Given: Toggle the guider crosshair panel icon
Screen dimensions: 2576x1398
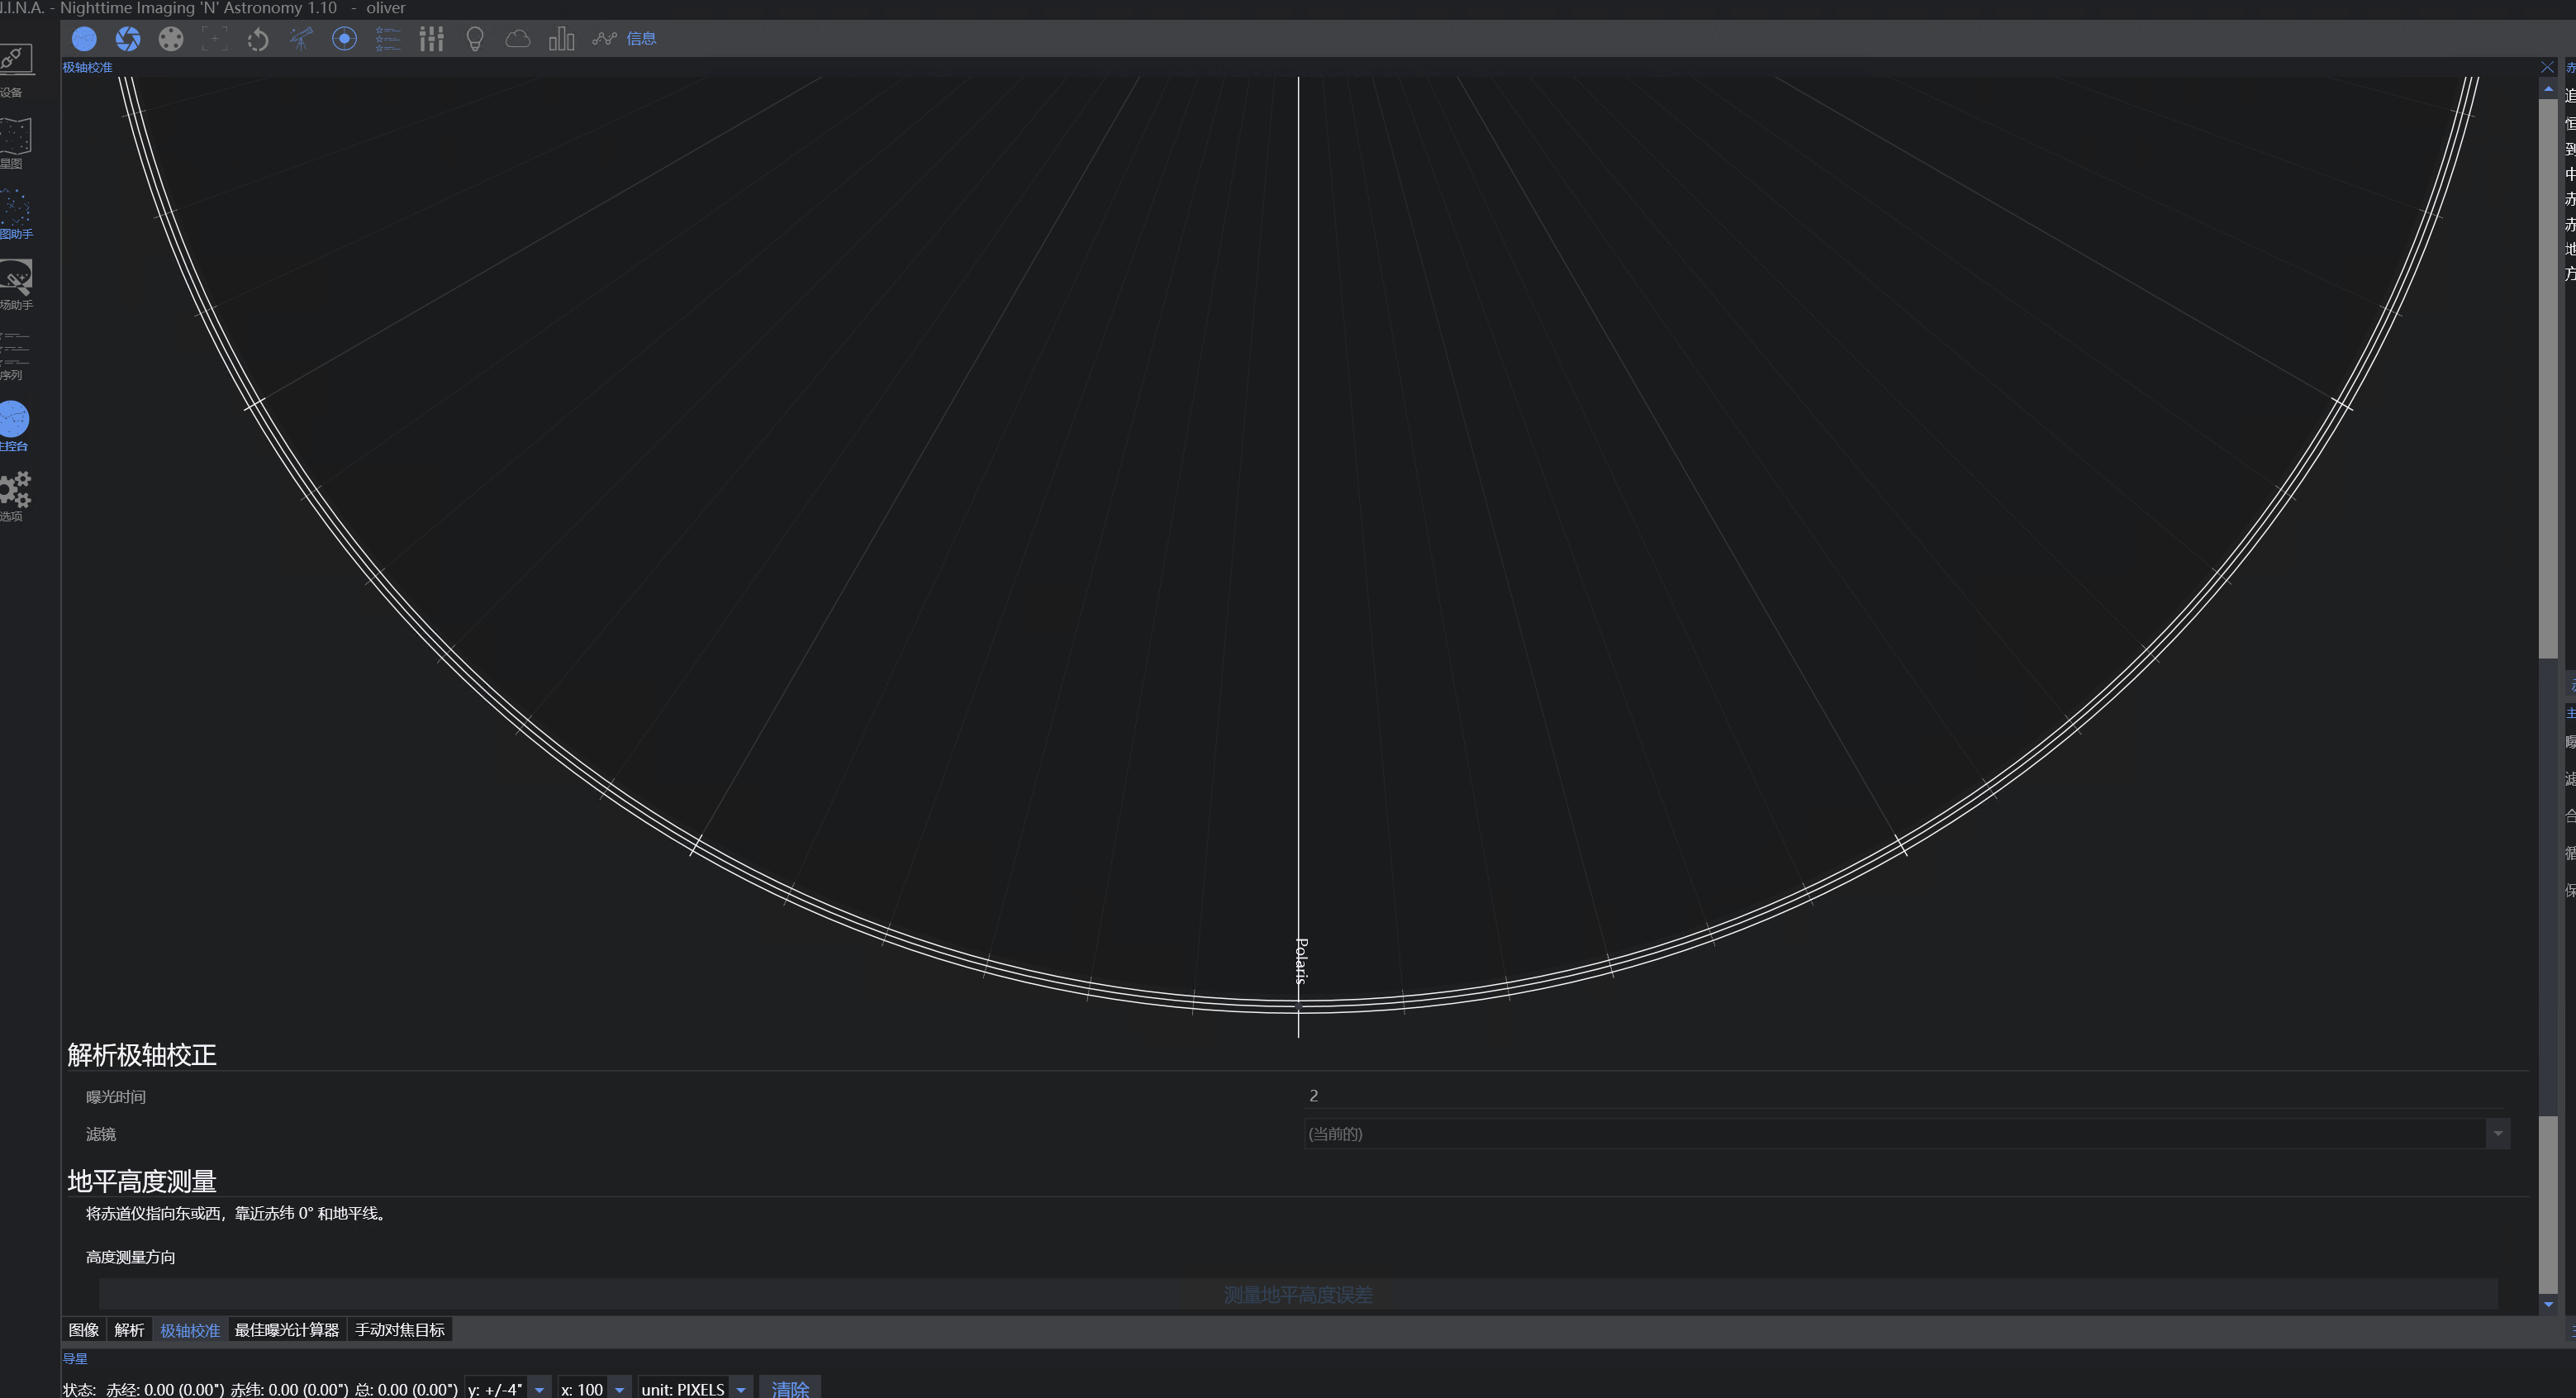Looking at the screenshot, I should [344, 39].
